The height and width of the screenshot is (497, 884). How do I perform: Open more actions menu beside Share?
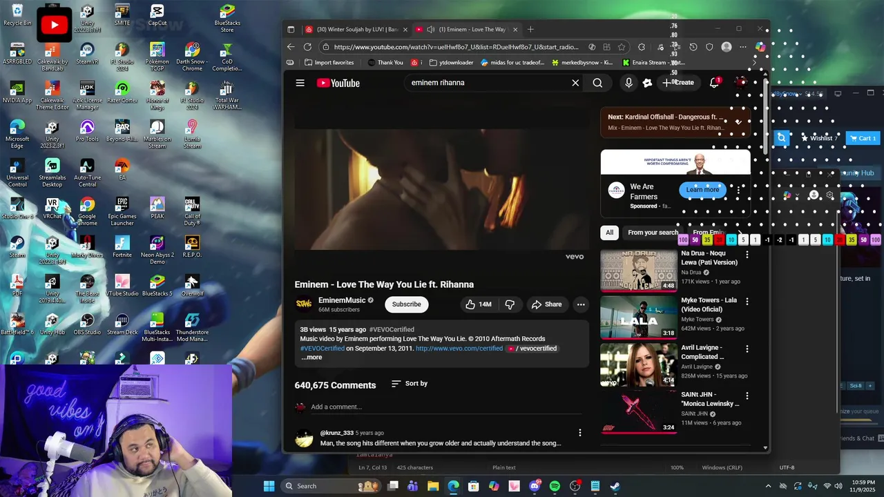581,304
